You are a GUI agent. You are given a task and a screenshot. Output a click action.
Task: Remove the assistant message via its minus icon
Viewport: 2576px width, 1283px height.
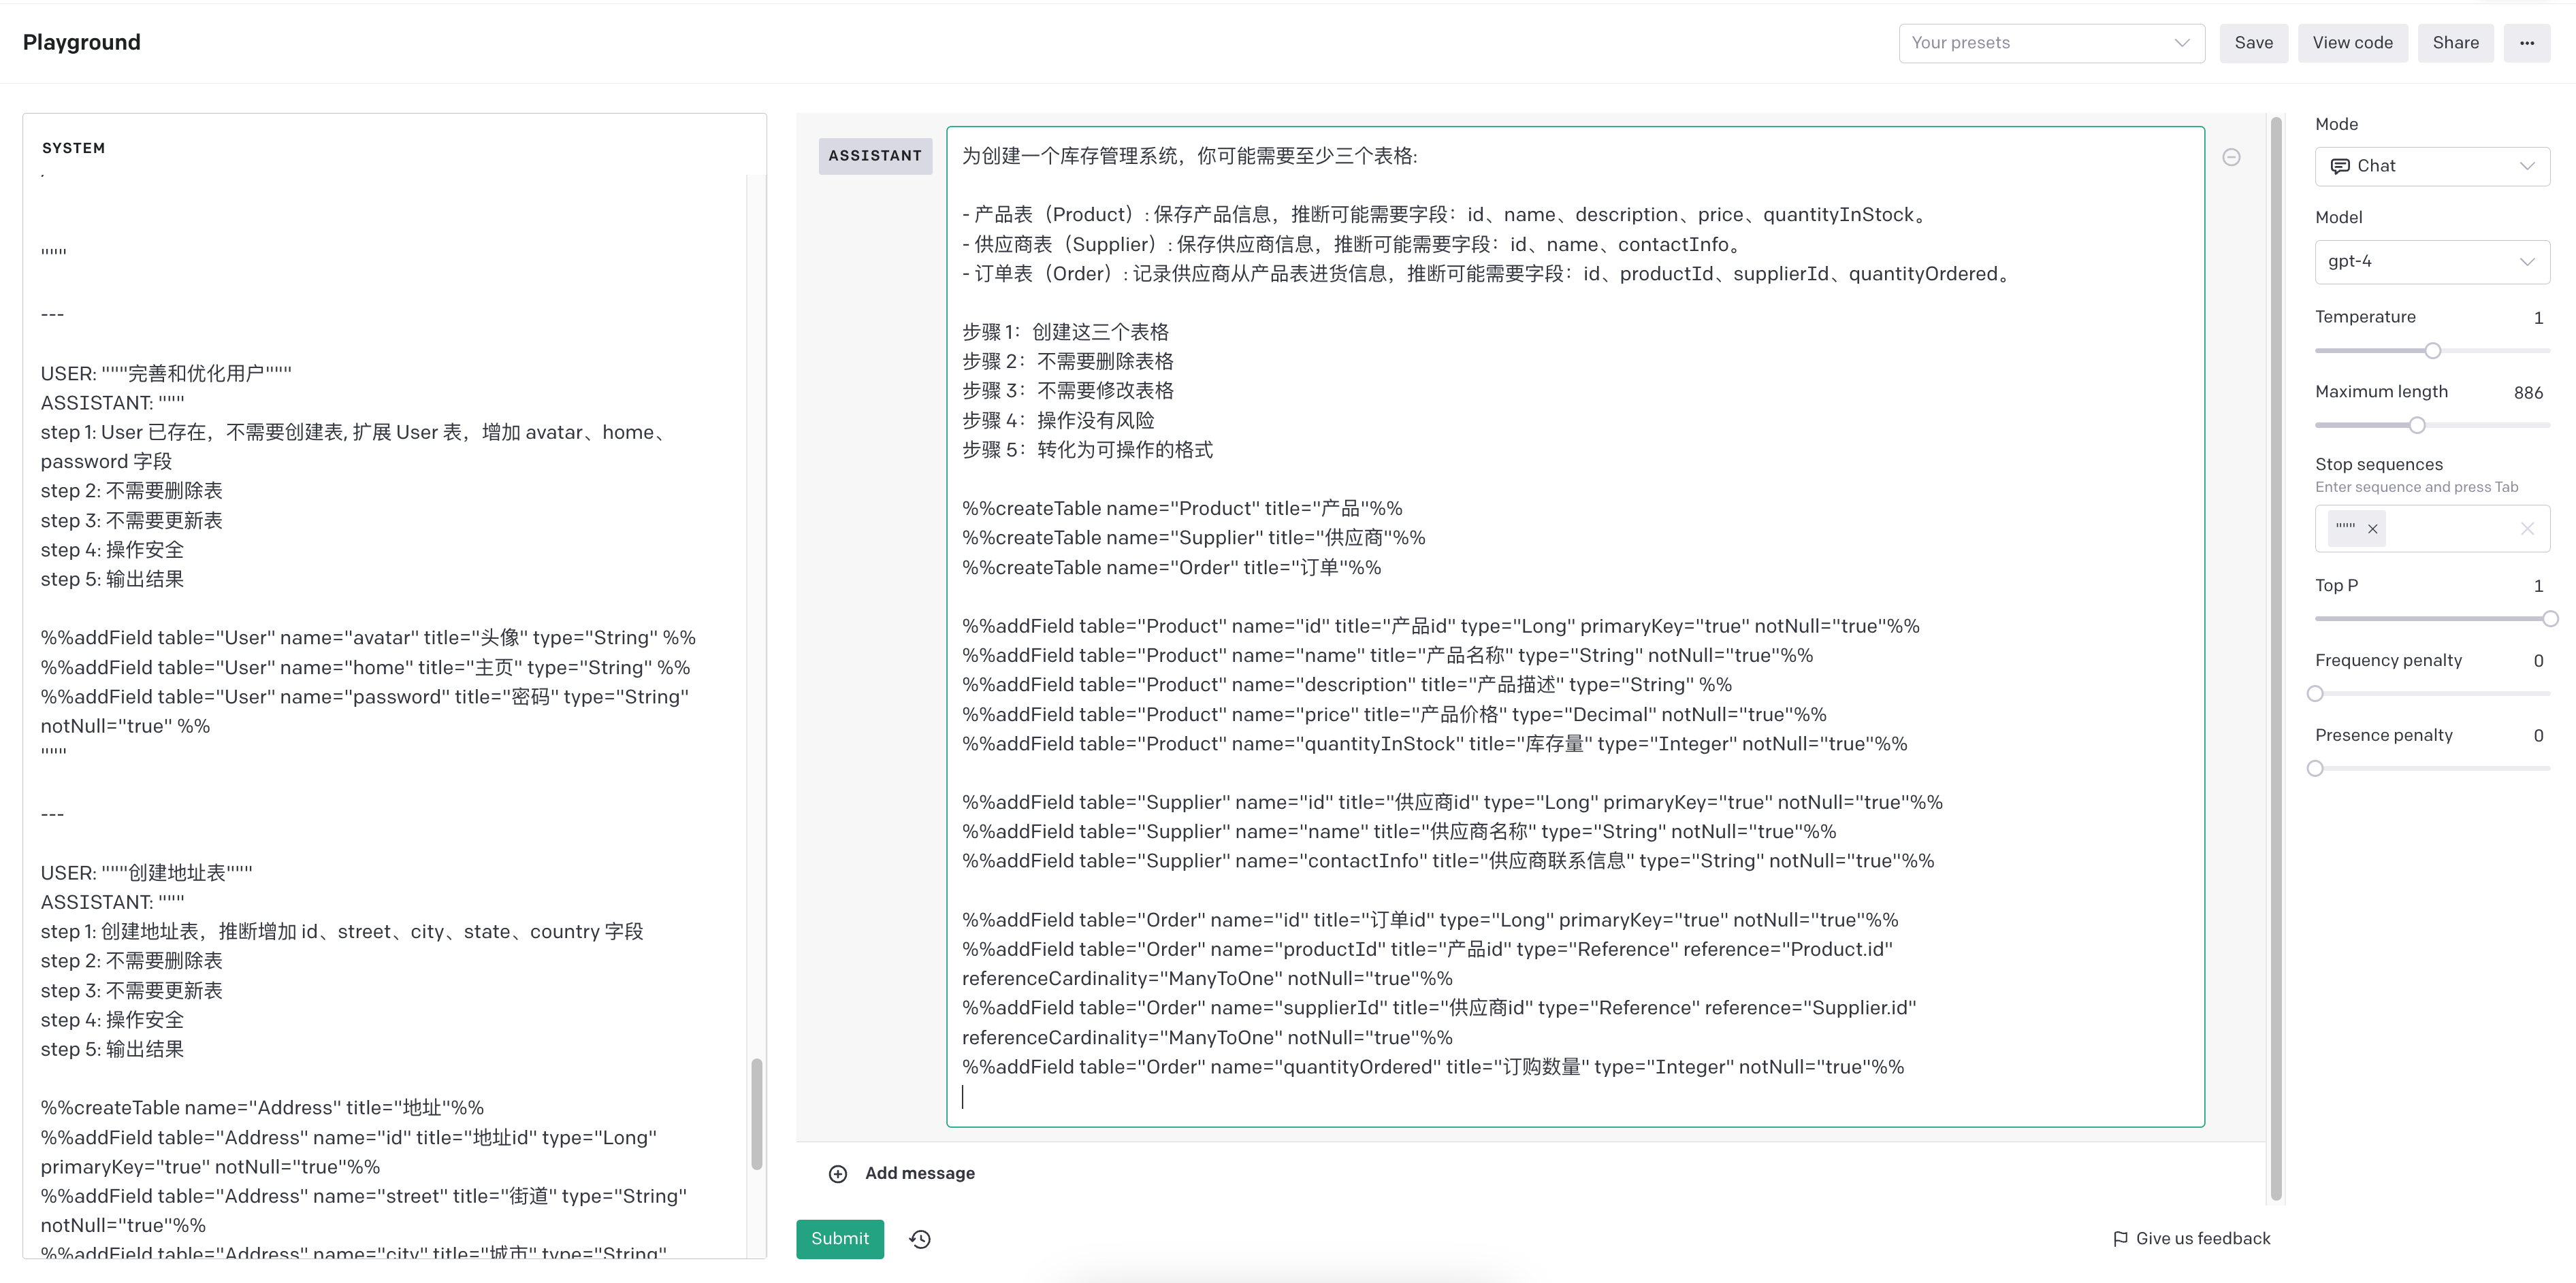(2231, 157)
